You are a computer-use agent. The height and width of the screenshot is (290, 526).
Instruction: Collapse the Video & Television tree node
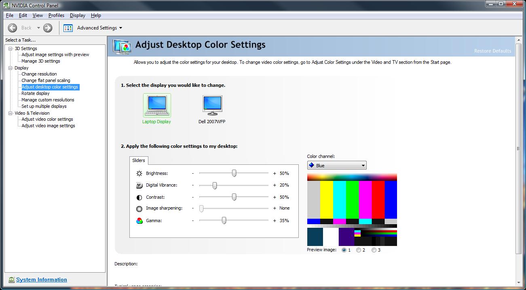tap(11, 113)
